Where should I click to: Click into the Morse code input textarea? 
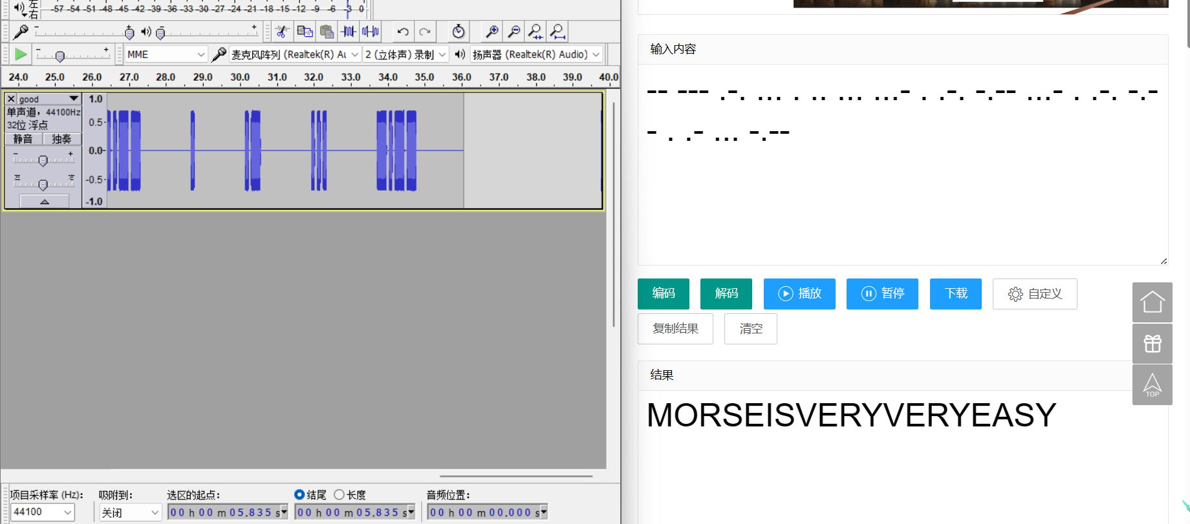(x=903, y=165)
